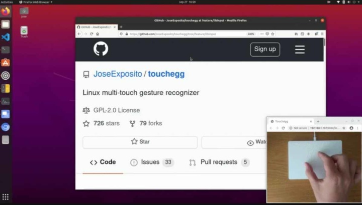Switch to the Pull requests tab

click(219, 162)
